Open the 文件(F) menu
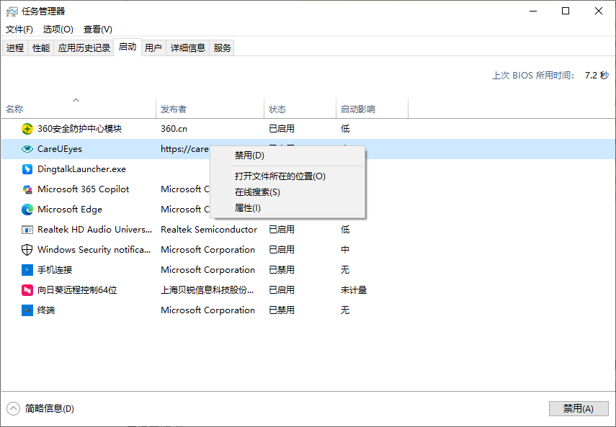 coord(19,30)
